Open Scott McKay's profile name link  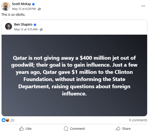tap(21, 4)
